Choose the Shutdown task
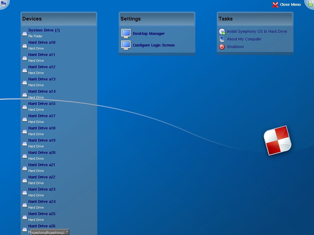The image size is (314, 235). (x=235, y=47)
